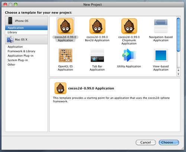Screen dimensions: 186x152
Task: Select the cocos2d-0.99.0 Box2d Application template
Action: tap(97, 26)
